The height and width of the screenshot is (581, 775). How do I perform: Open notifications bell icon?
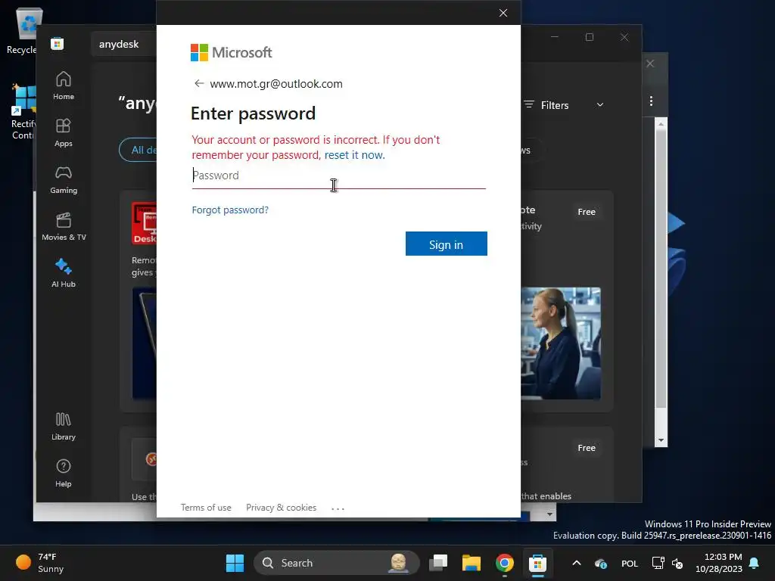755,563
